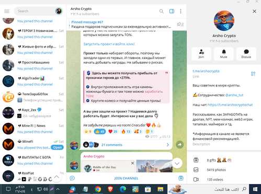Expand the system tray hidden icons
Image resolution: width=261 pixels, height=194 pixels.
point(58,189)
